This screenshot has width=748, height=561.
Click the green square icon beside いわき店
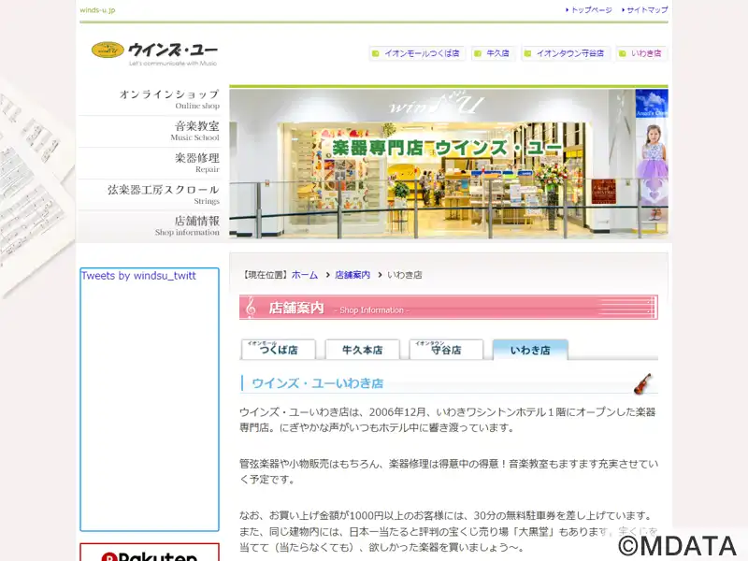(622, 53)
